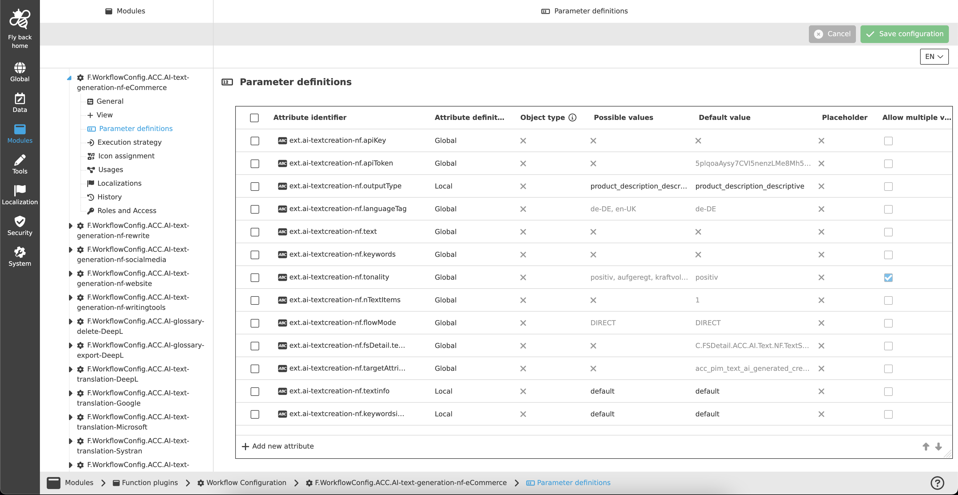Open the Security shield sidebar icon
The width and height of the screenshot is (958, 495).
click(x=20, y=223)
